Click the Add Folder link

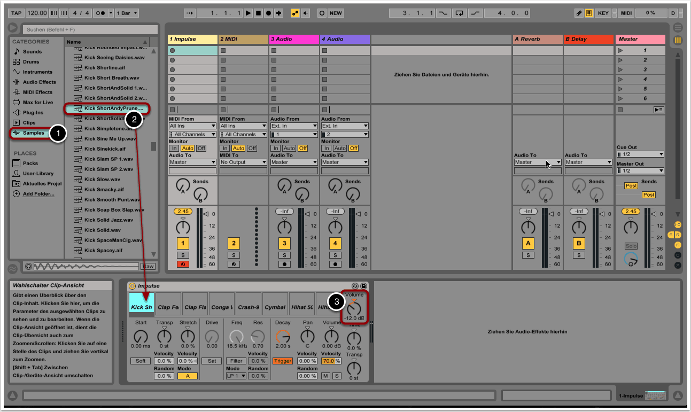[38, 194]
